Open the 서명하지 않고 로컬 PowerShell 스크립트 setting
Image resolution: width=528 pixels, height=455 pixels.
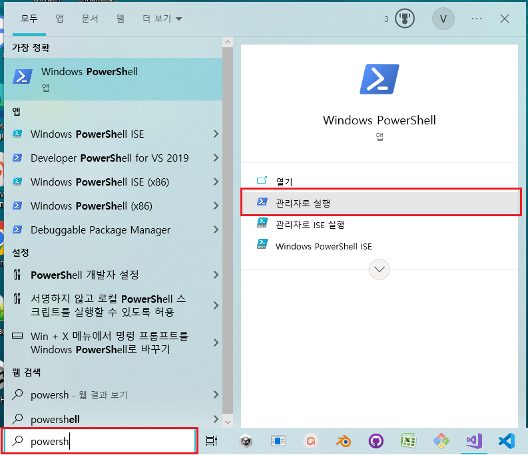113,305
